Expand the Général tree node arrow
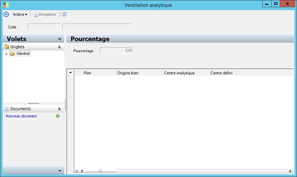 [x=7, y=54]
